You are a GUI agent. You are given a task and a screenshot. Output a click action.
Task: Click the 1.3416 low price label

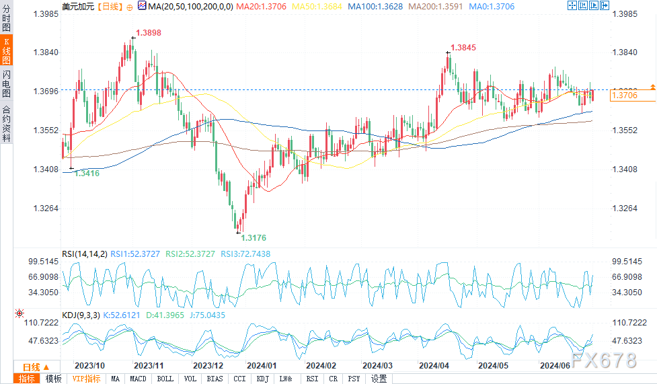point(87,173)
